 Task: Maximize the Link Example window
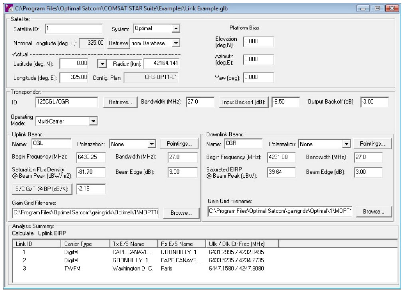point(377,8)
